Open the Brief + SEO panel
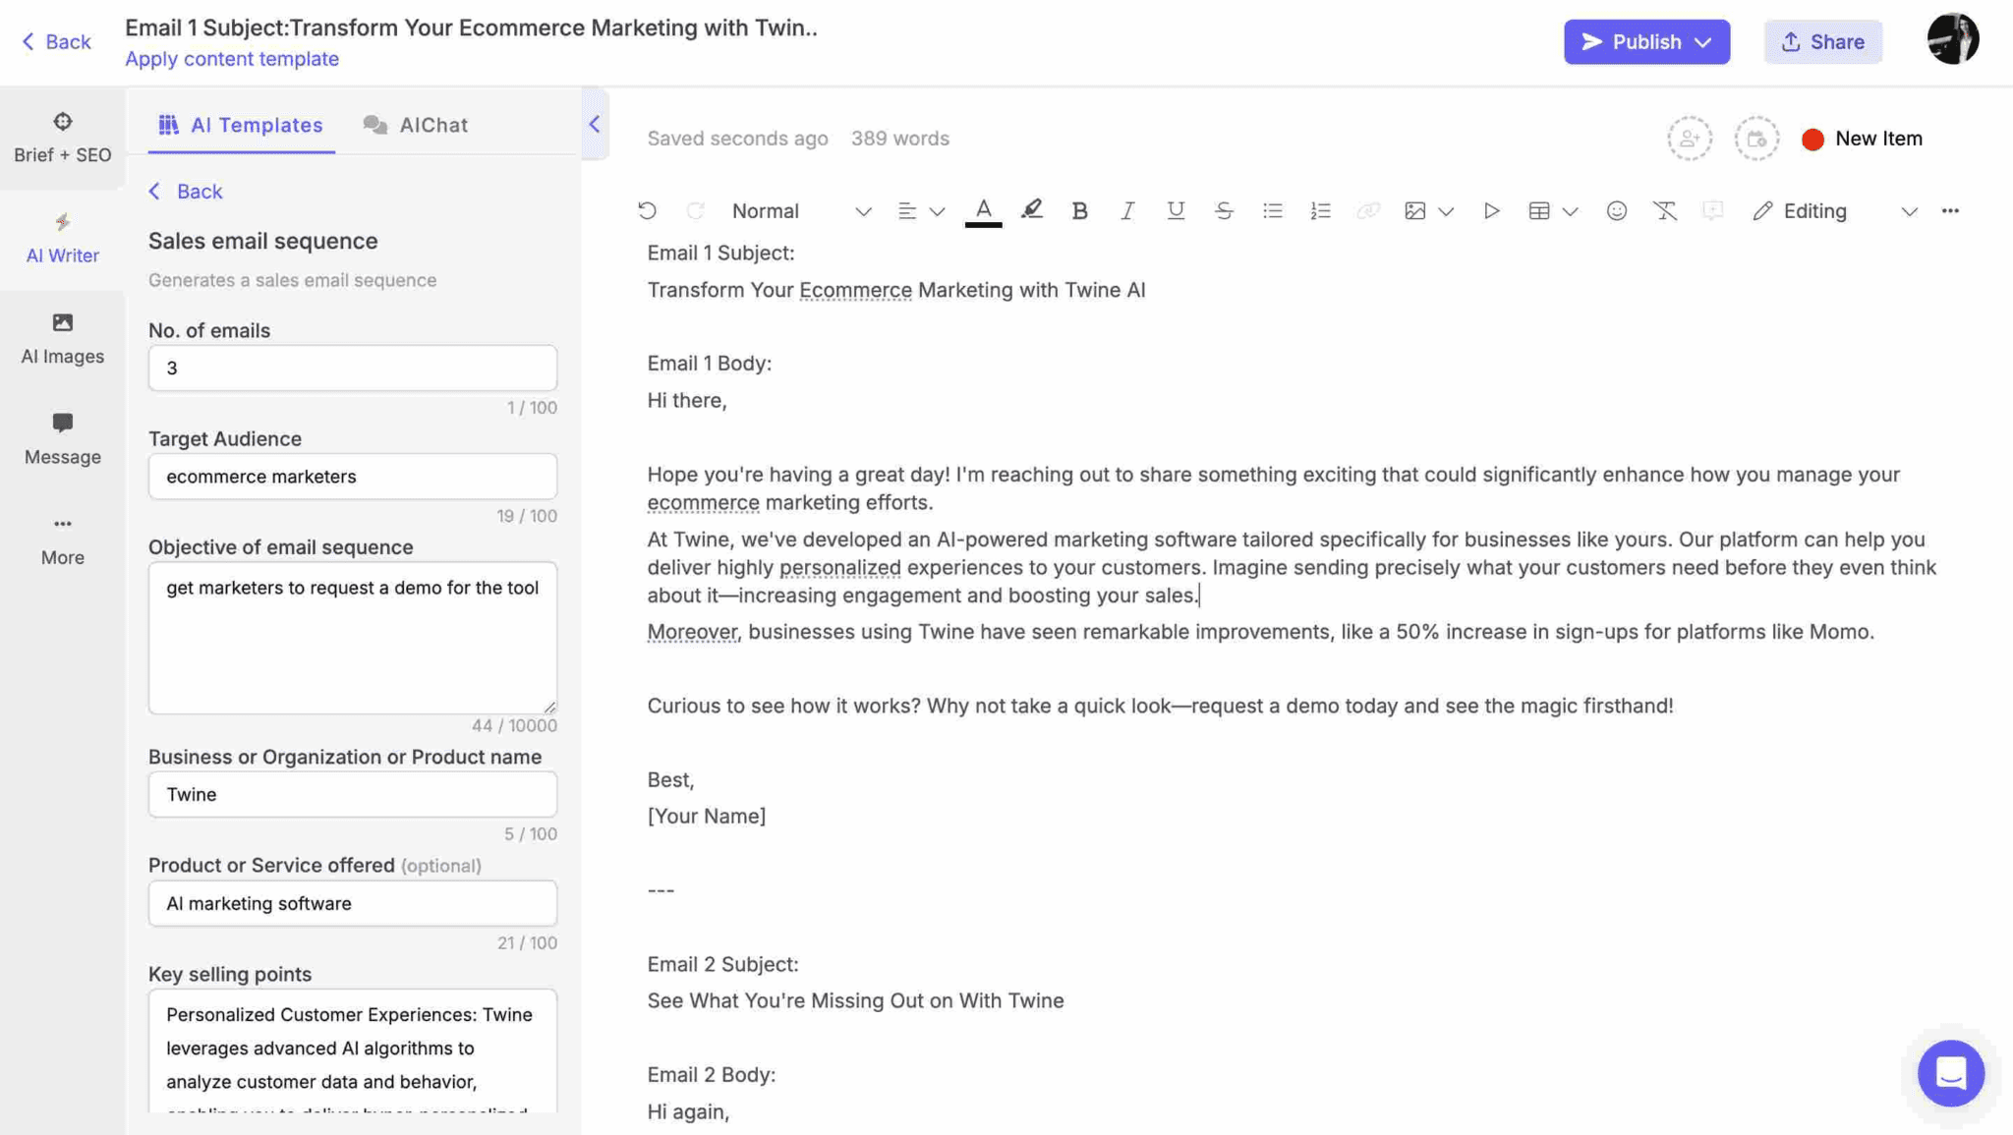Image resolution: width=2013 pixels, height=1135 pixels. tap(62, 136)
